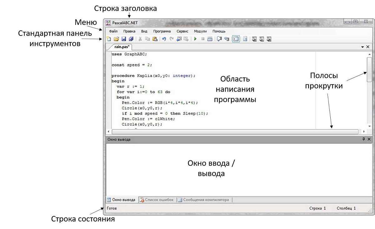Save the file with the floppy disk icon
The image size is (375, 229).
pyautogui.click(x=124, y=39)
